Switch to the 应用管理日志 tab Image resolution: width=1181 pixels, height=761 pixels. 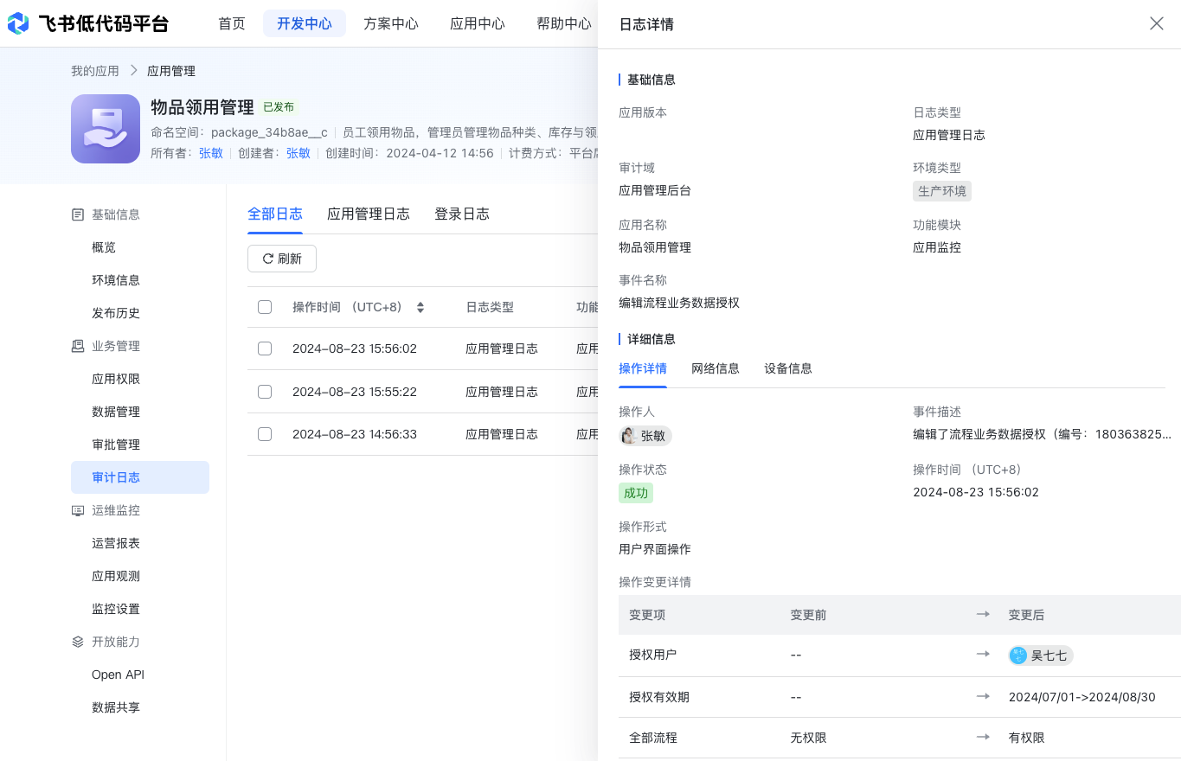pos(369,214)
